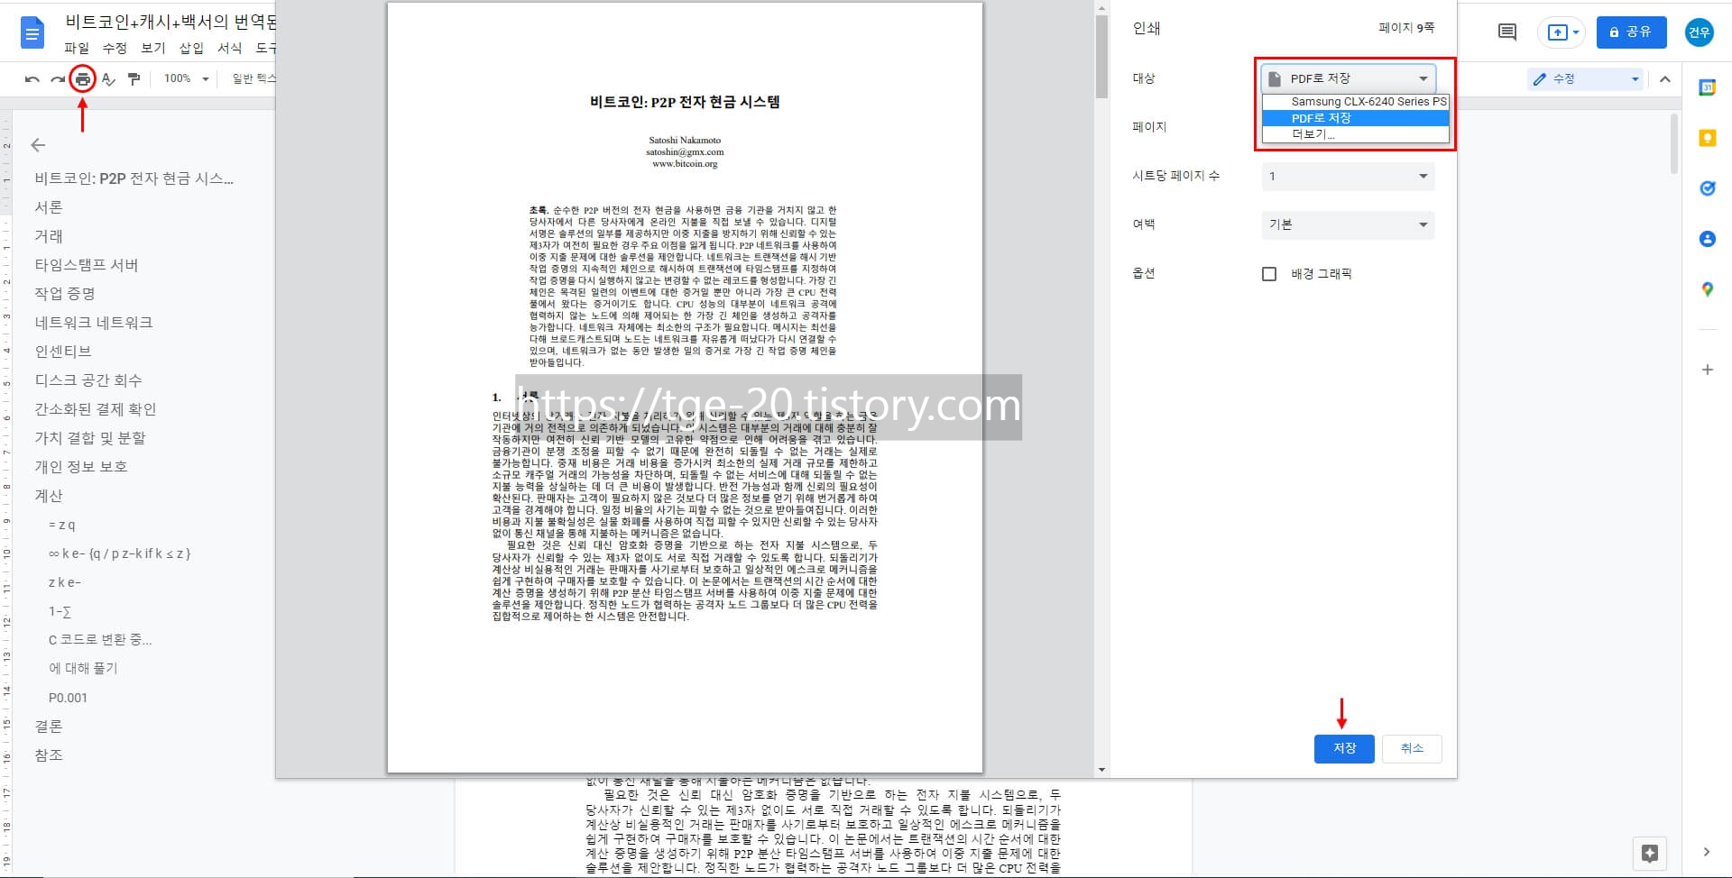Image resolution: width=1732 pixels, height=878 pixels.
Task: Open Google Keep side panel icon
Action: tap(1707, 138)
